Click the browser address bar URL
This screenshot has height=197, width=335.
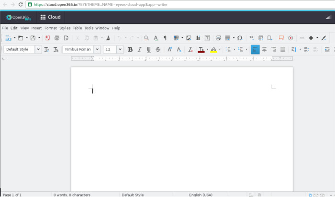[x=100, y=4]
